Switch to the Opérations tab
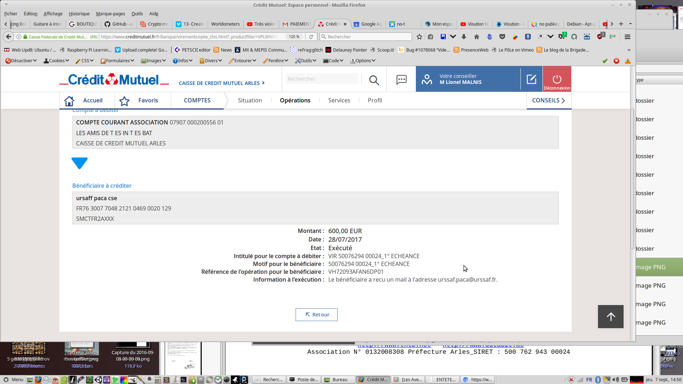 point(295,100)
